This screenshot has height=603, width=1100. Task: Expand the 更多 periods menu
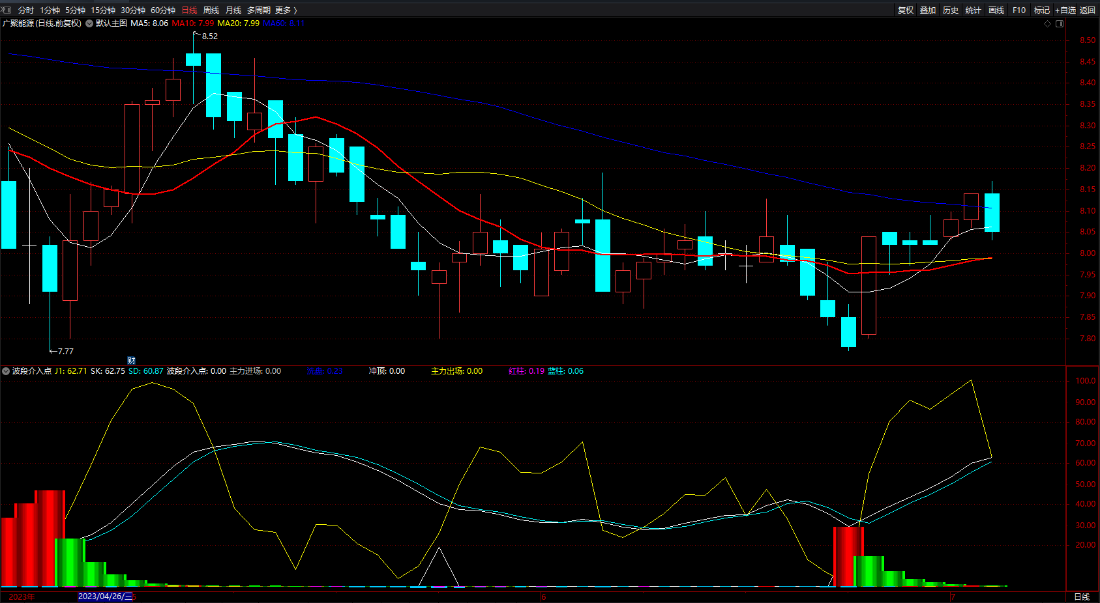[286, 10]
